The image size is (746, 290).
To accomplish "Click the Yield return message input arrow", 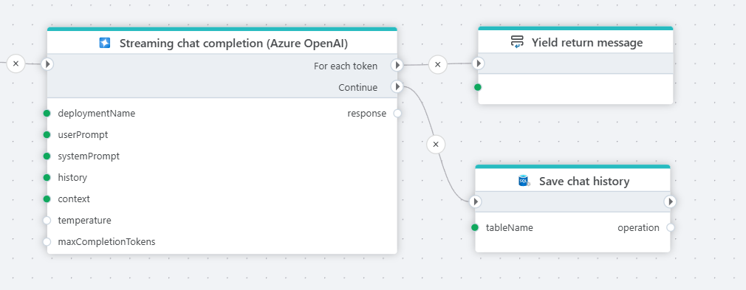I will 478,63.
